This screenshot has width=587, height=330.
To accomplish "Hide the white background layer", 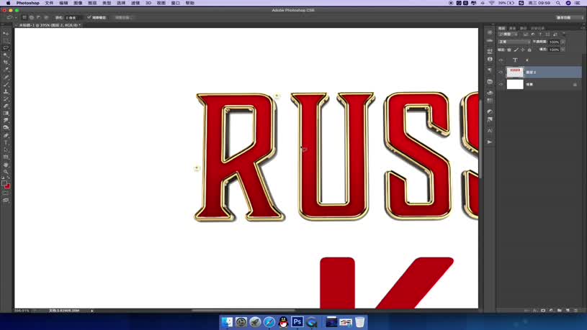I will coord(501,84).
